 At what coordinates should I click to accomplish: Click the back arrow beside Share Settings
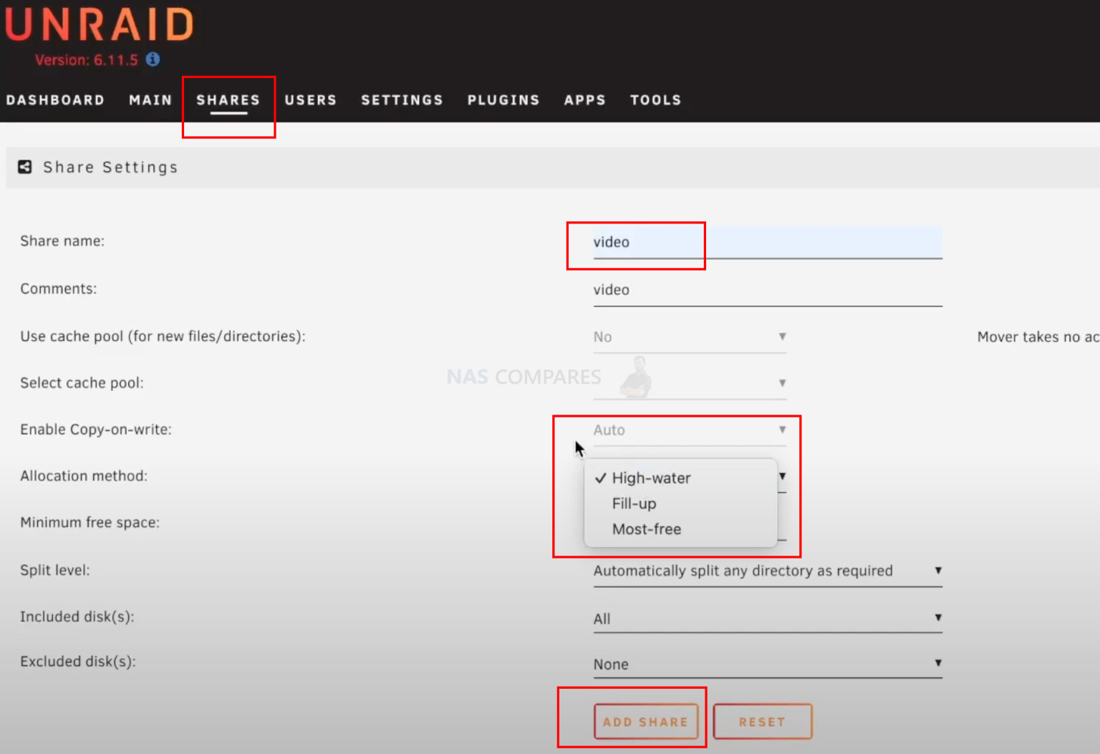(24, 167)
